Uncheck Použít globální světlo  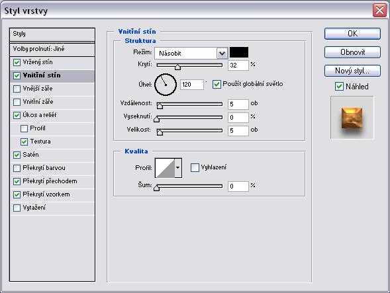(x=217, y=85)
